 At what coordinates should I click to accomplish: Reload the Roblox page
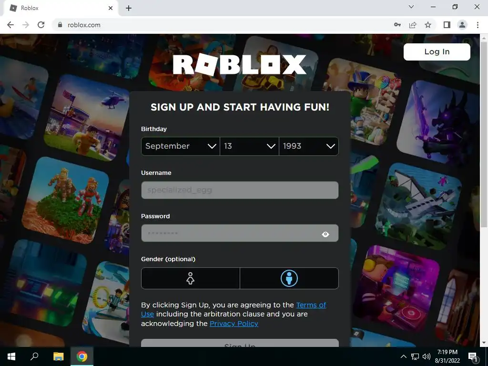tap(41, 25)
